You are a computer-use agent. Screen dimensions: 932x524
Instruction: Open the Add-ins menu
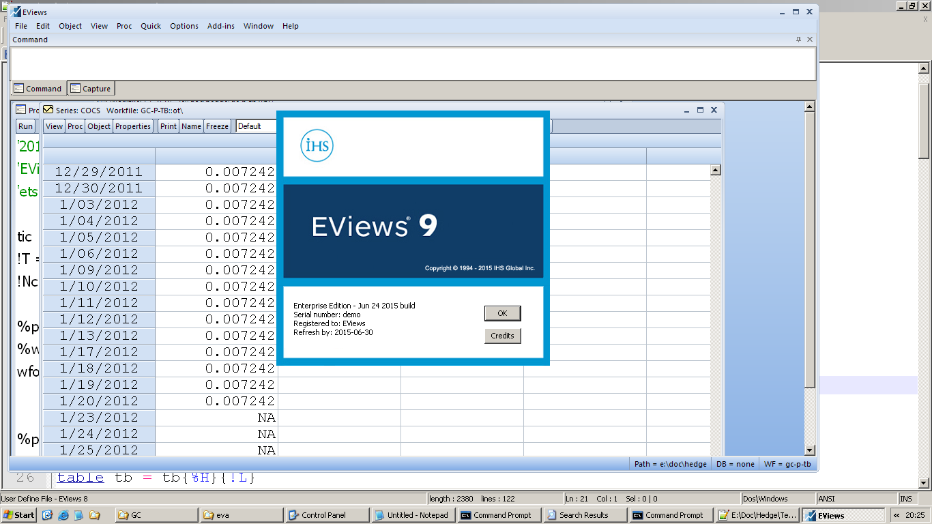[221, 26]
